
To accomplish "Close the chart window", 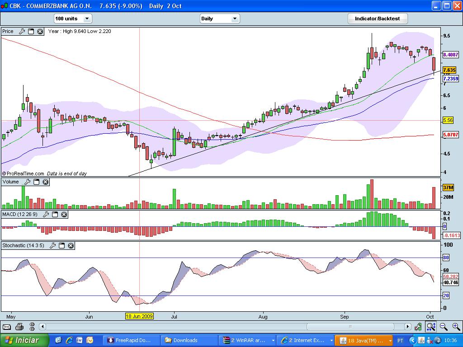I will pos(457,5).
